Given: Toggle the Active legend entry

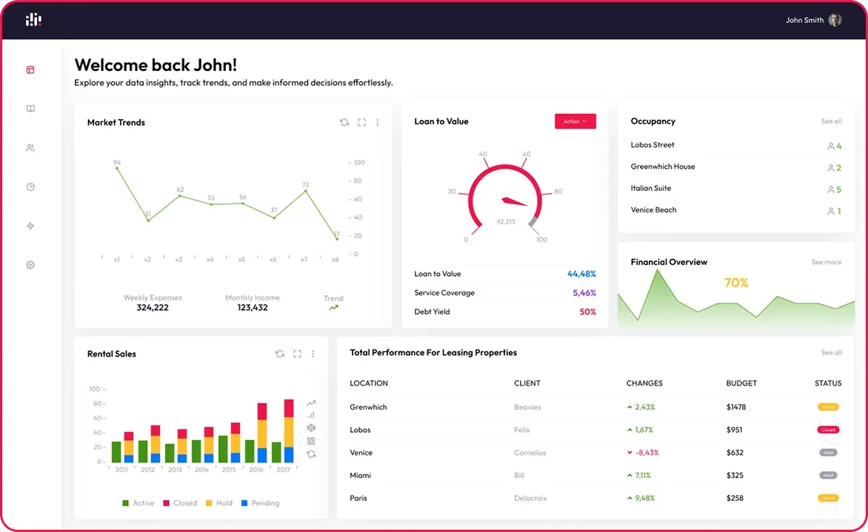Looking at the screenshot, I should pos(138,503).
